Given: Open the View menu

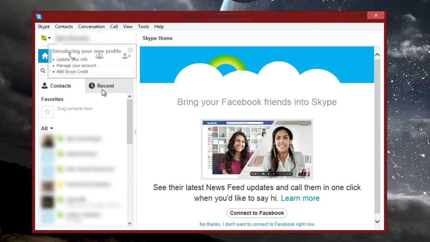Looking at the screenshot, I should point(128,27).
